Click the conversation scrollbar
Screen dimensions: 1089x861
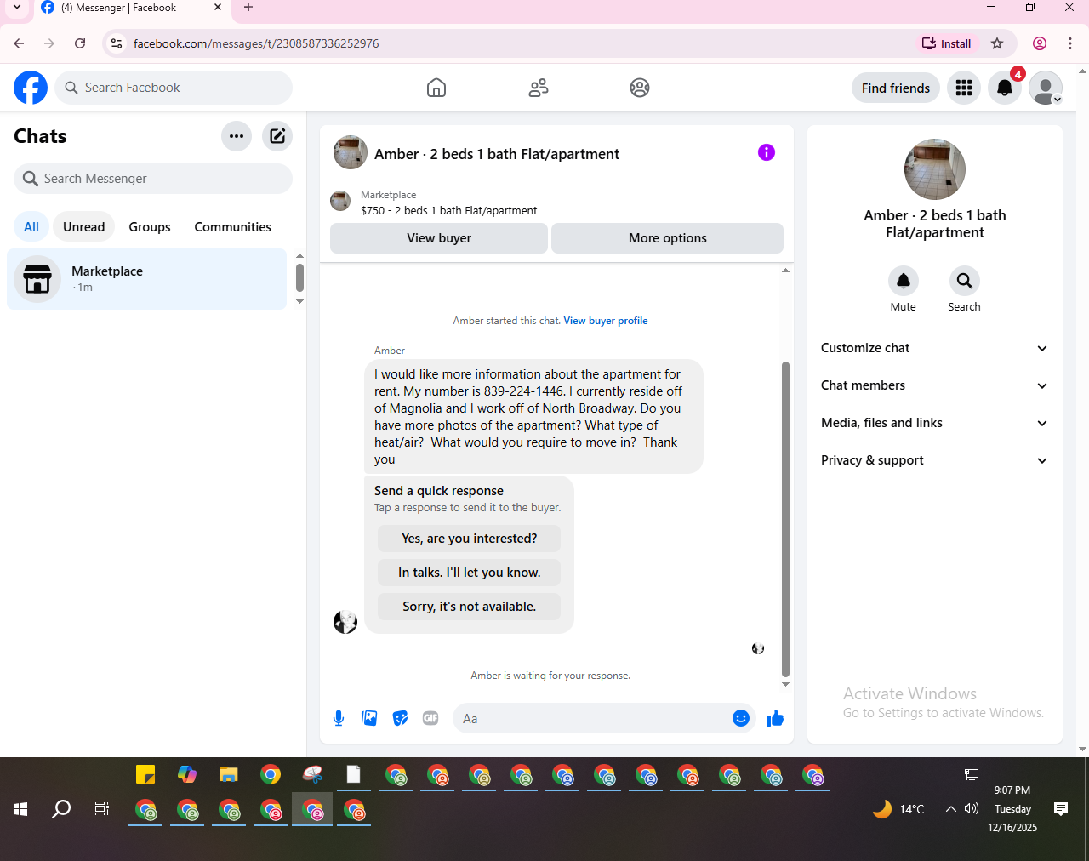point(785,518)
